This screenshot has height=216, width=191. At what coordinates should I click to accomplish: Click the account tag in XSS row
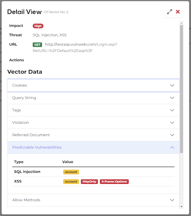pyautogui.click(x=71, y=182)
